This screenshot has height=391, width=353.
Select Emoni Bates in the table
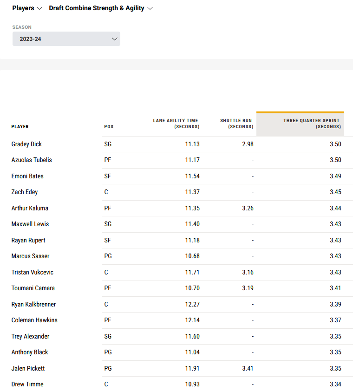click(x=27, y=176)
